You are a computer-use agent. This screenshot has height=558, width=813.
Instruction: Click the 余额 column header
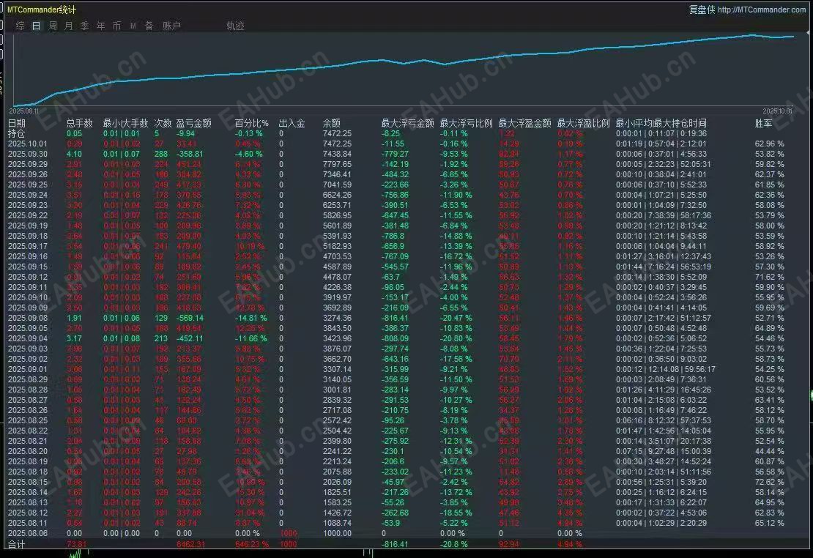[x=332, y=124]
